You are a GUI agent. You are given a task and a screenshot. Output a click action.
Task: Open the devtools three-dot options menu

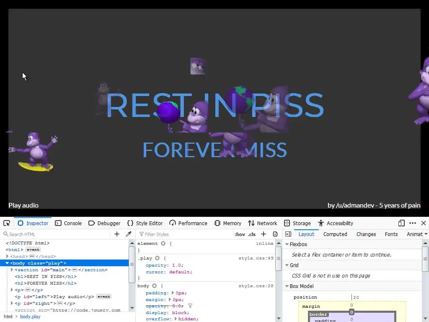(413, 223)
